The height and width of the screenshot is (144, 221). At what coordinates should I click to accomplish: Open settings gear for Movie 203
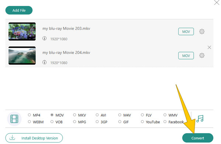tap(202, 31)
